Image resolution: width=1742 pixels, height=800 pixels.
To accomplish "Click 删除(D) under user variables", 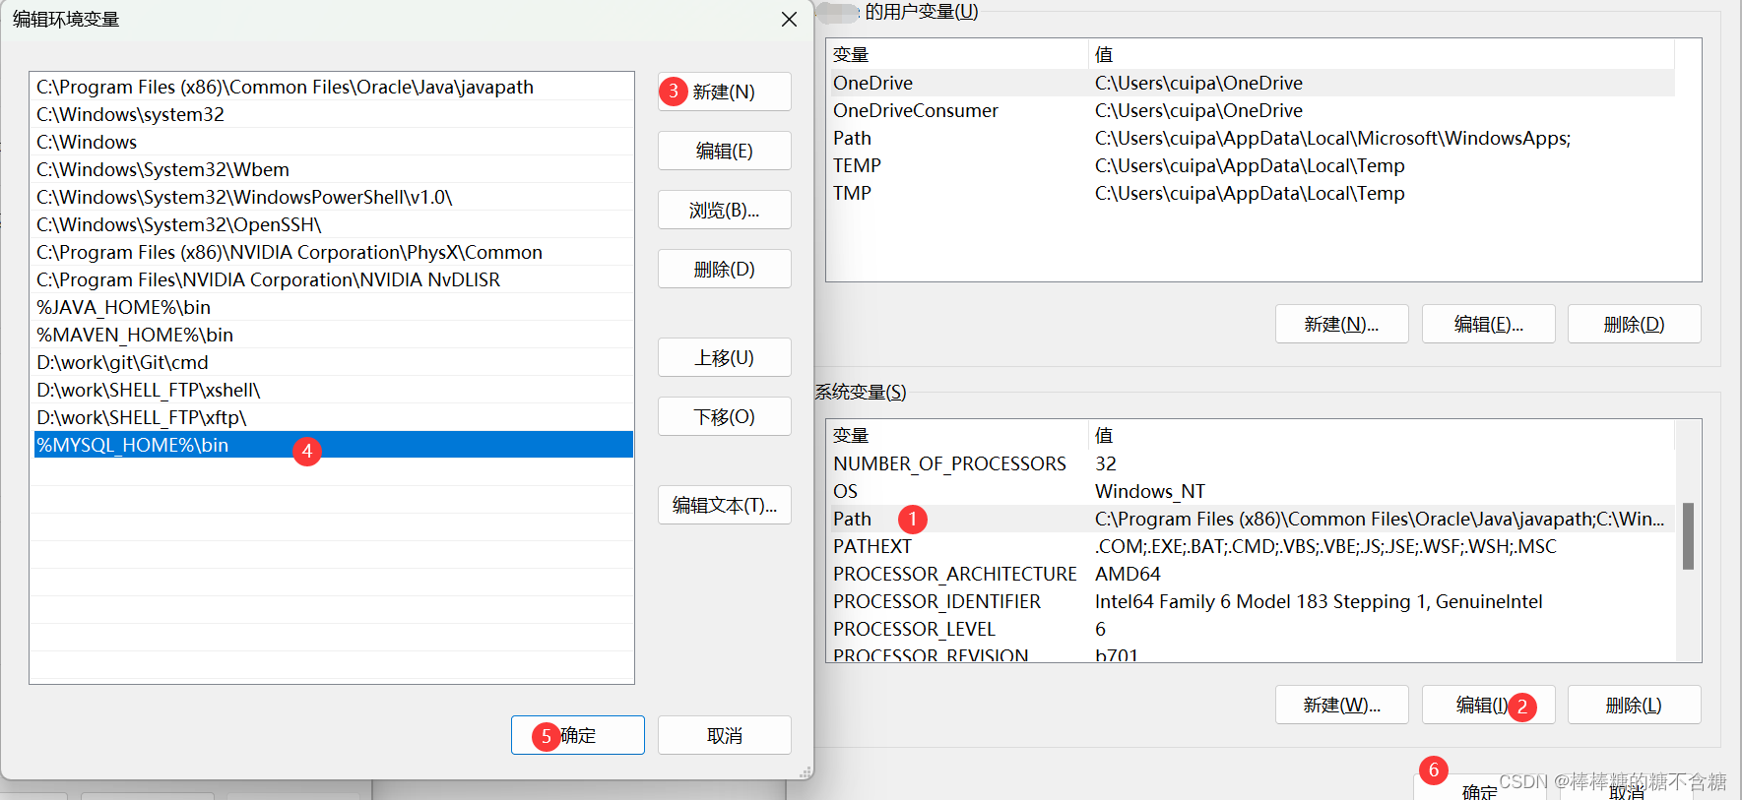I will click(x=1634, y=324).
